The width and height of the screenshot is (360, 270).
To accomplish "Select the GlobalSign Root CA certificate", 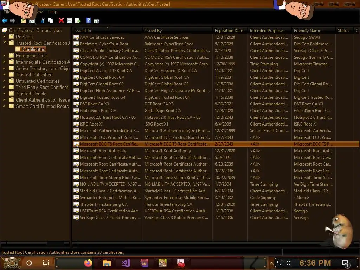I will click(x=216, y=111).
